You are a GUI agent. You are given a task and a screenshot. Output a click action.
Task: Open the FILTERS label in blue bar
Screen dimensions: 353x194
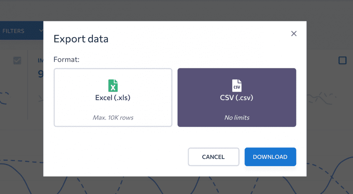(x=13, y=31)
